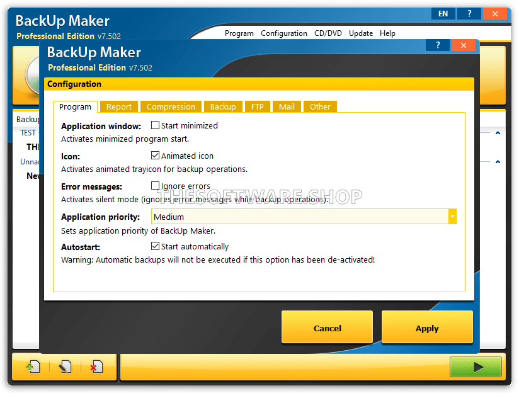Screen dimensions: 519x393
Task: Switch to the Report tab
Action: [119, 106]
